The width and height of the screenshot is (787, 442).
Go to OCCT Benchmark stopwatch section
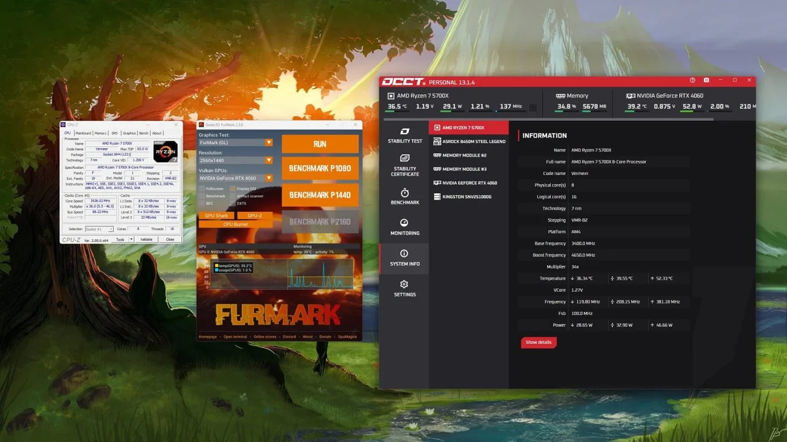tap(405, 197)
